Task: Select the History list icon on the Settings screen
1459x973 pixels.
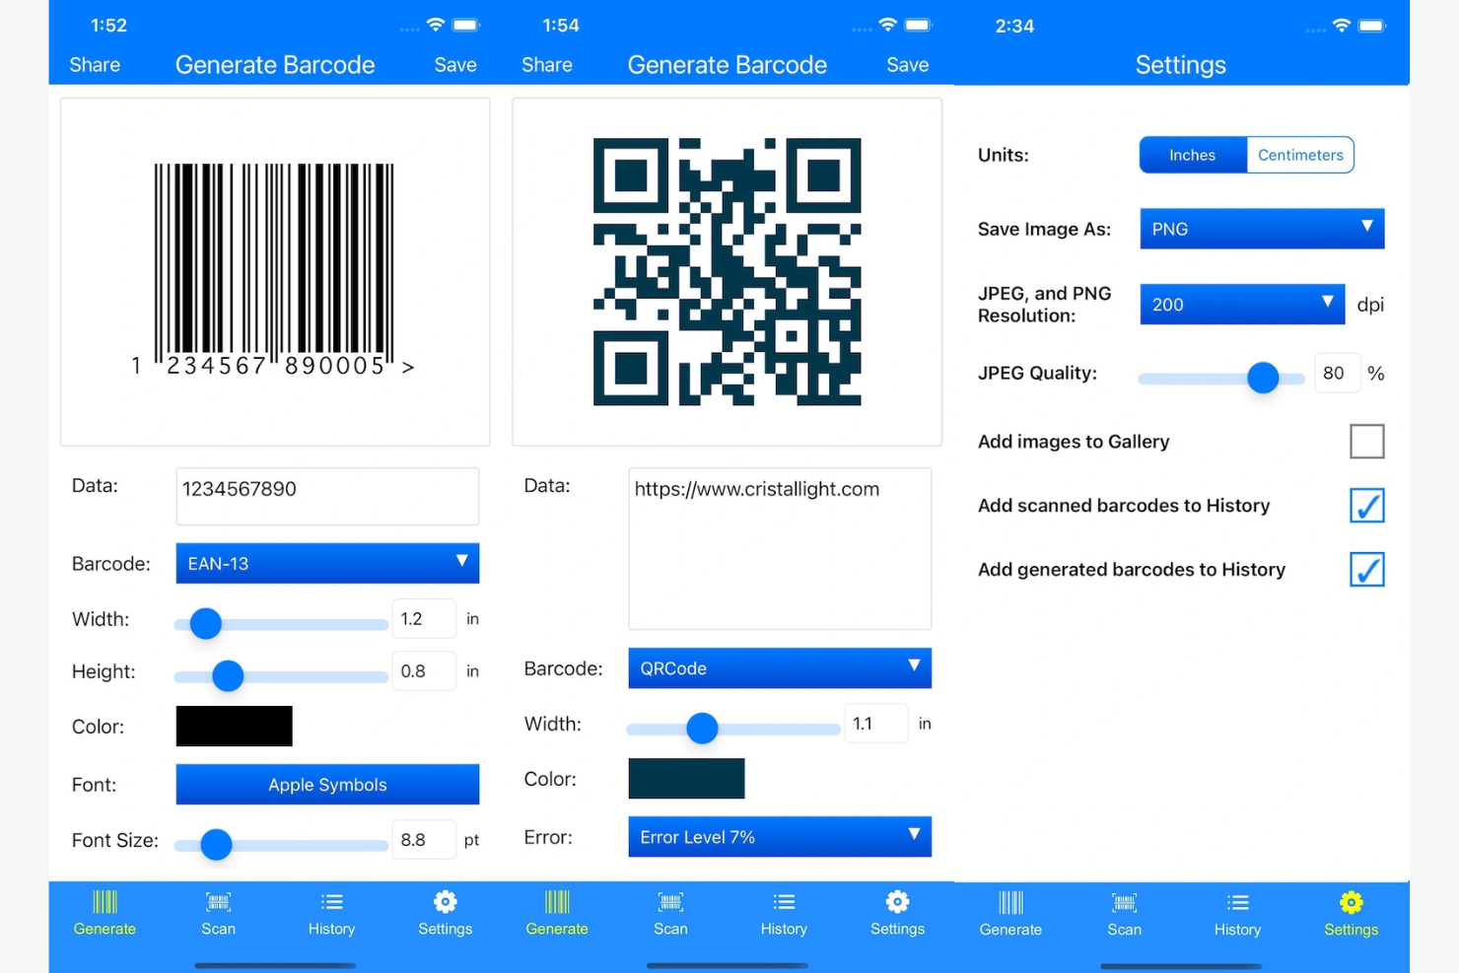Action: pyautogui.click(x=1236, y=902)
